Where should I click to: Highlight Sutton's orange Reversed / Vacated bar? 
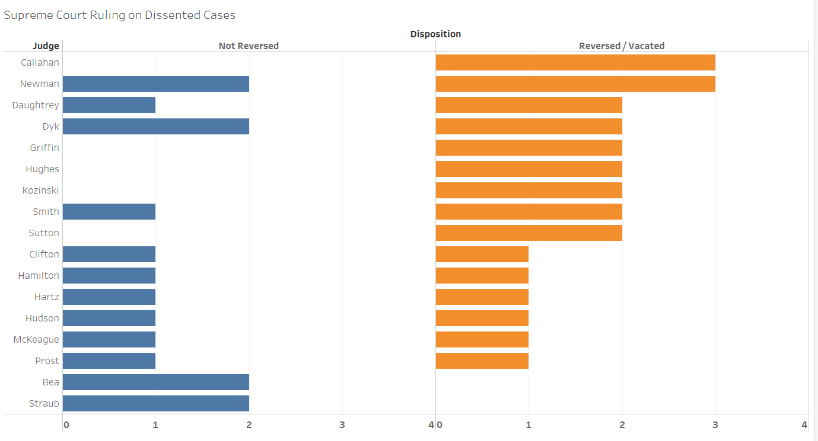(529, 233)
